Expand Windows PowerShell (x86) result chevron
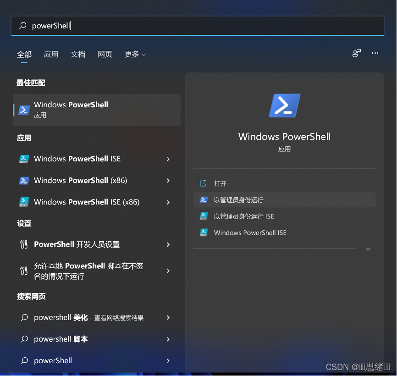This screenshot has height=376, width=397. coord(168,181)
